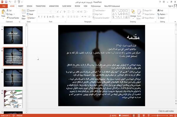177x117 pixels.
Task: Open the Shape Effects dropdown
Action: (149, 18)
